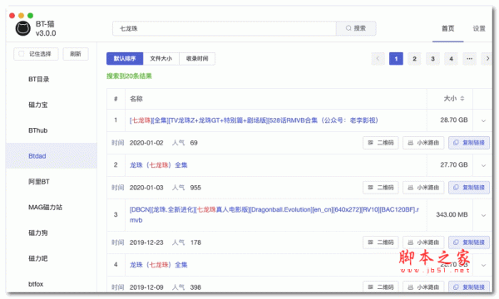Select BThub source in sidebar
499x299 pixels.
[x=52, y=130]
